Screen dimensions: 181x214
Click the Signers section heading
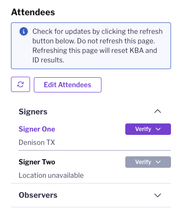33,112
